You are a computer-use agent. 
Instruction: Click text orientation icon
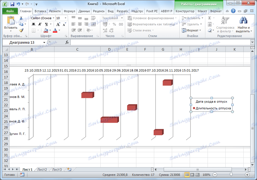click(x=89, y=30)
